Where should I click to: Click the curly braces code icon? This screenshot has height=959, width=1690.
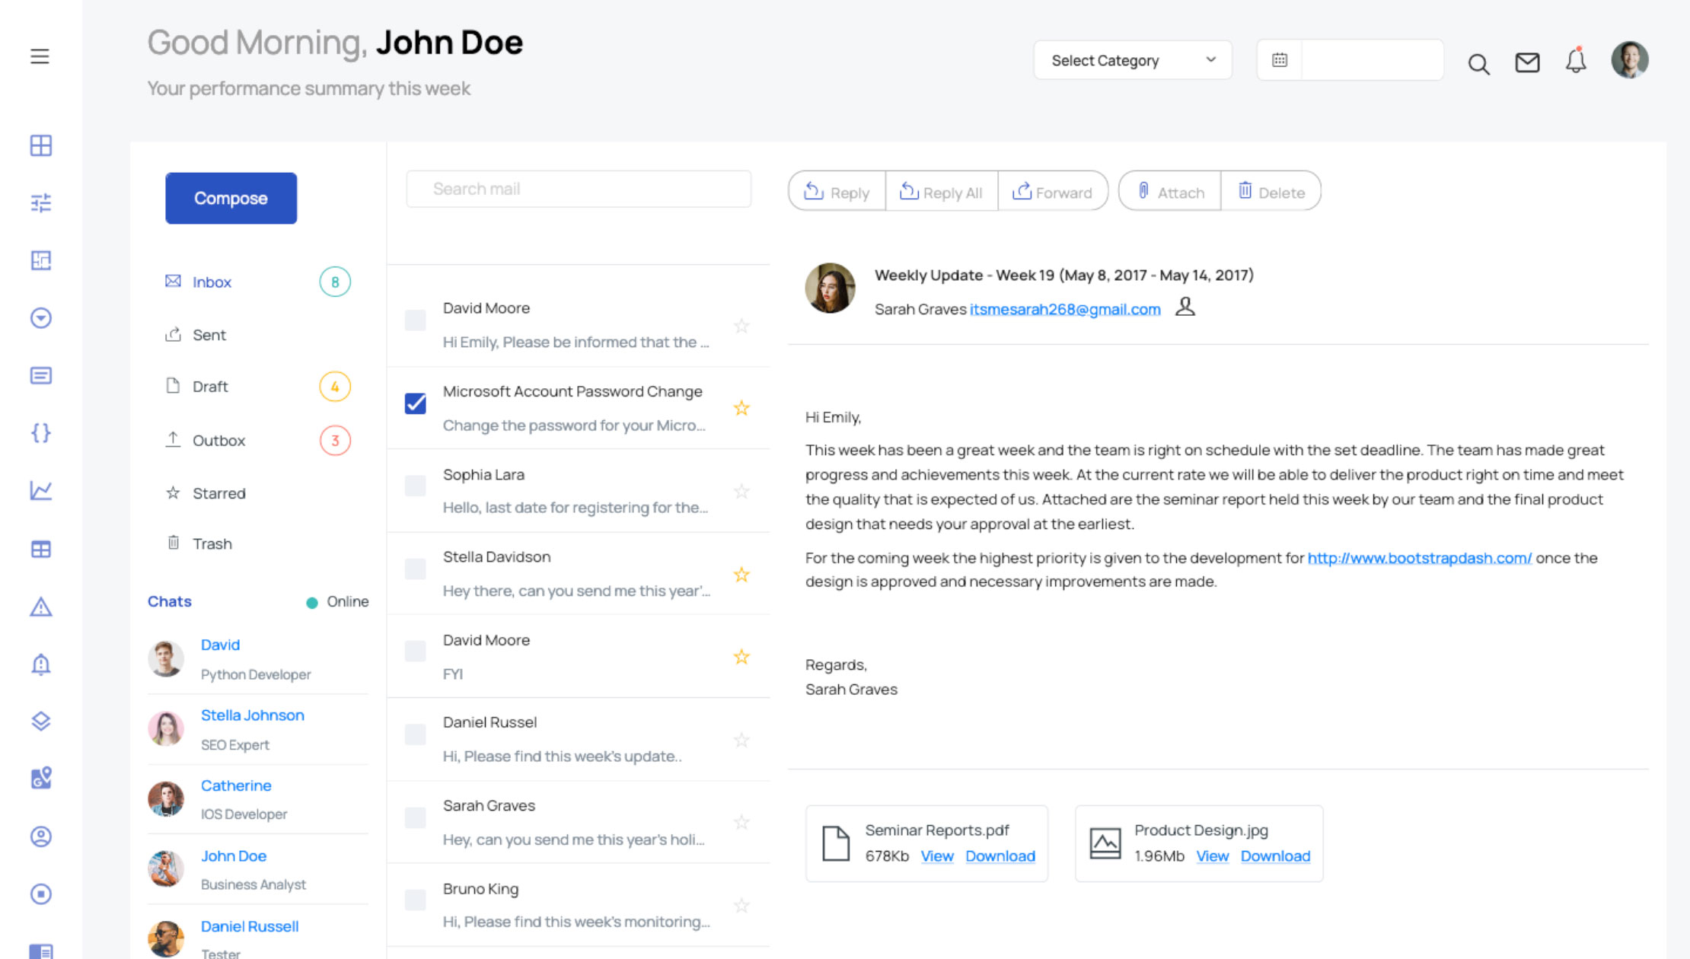41,433
